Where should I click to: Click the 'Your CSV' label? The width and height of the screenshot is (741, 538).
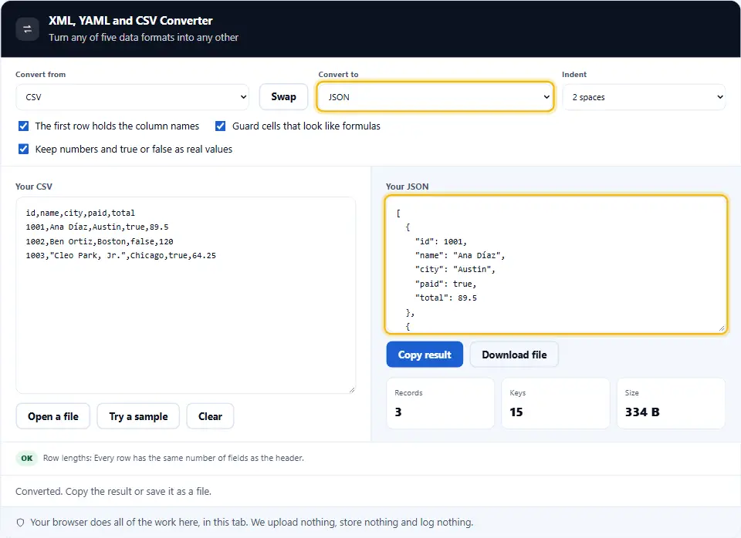(x=33, y=187)
